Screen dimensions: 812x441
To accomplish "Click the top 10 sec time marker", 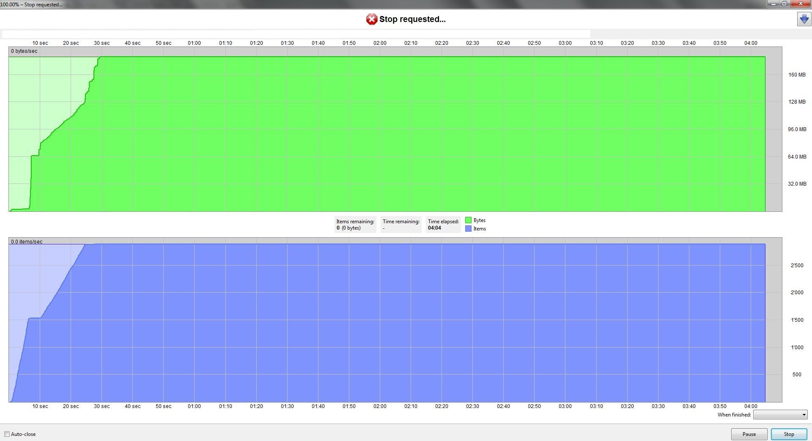I will click(x=40, y=43).
